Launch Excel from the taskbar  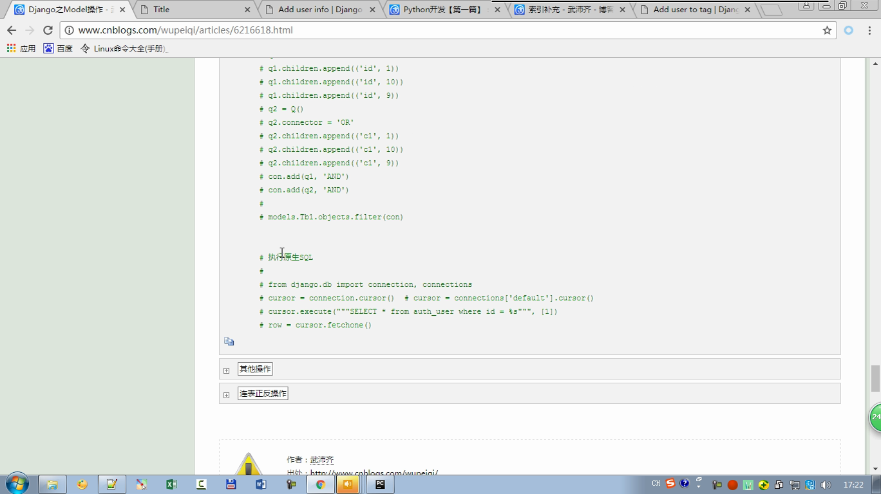coord(171,484)
